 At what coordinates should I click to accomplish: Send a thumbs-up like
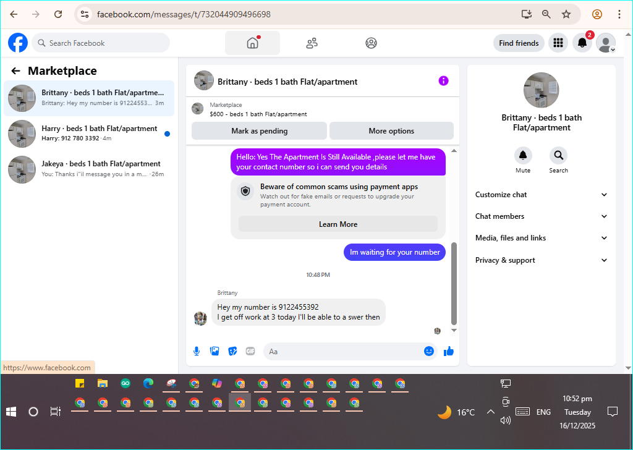(449, 352)
